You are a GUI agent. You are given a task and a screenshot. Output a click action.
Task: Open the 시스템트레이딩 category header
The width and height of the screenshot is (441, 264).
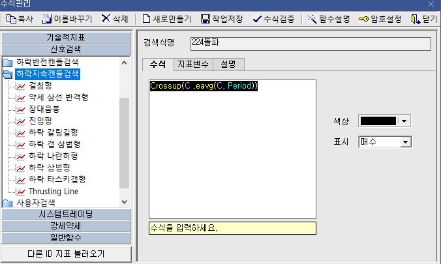click(x=66, y=214)
